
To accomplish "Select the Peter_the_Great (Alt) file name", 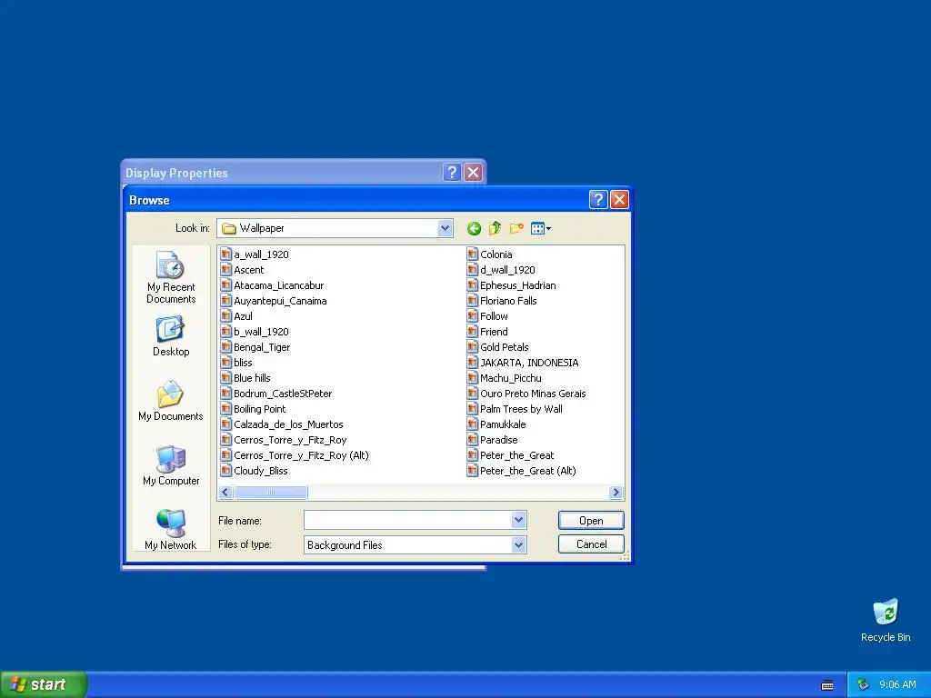I will [x=528, y=471].
